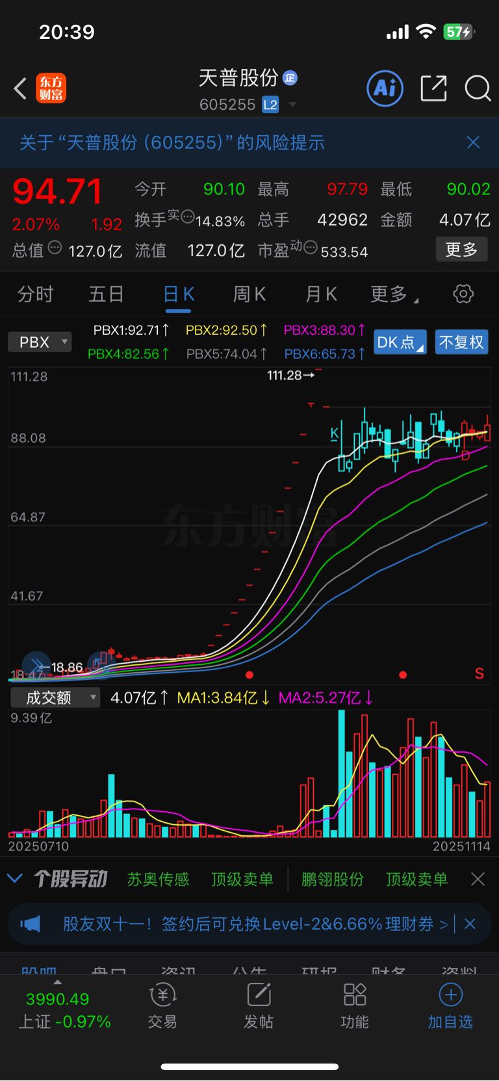499x1081 pixels.
Task: Tap the info icon next to 总值
Action: (55, 247)
